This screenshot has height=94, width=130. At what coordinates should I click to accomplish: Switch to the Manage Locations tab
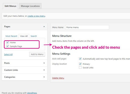[30, 6]
